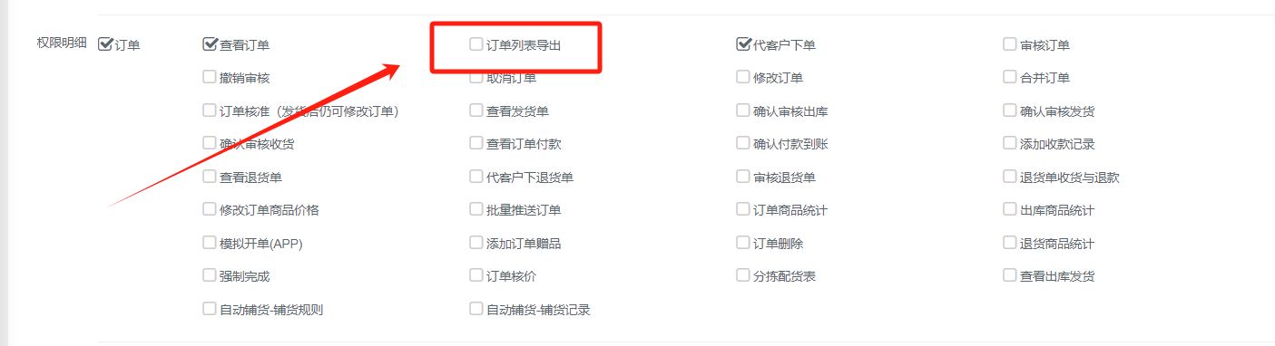
Task: Select the 修改订单 checkbox
Action: 743,77
